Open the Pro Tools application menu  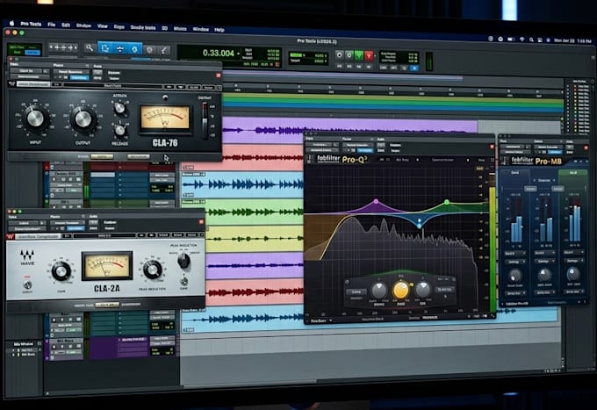click(31, 24)
